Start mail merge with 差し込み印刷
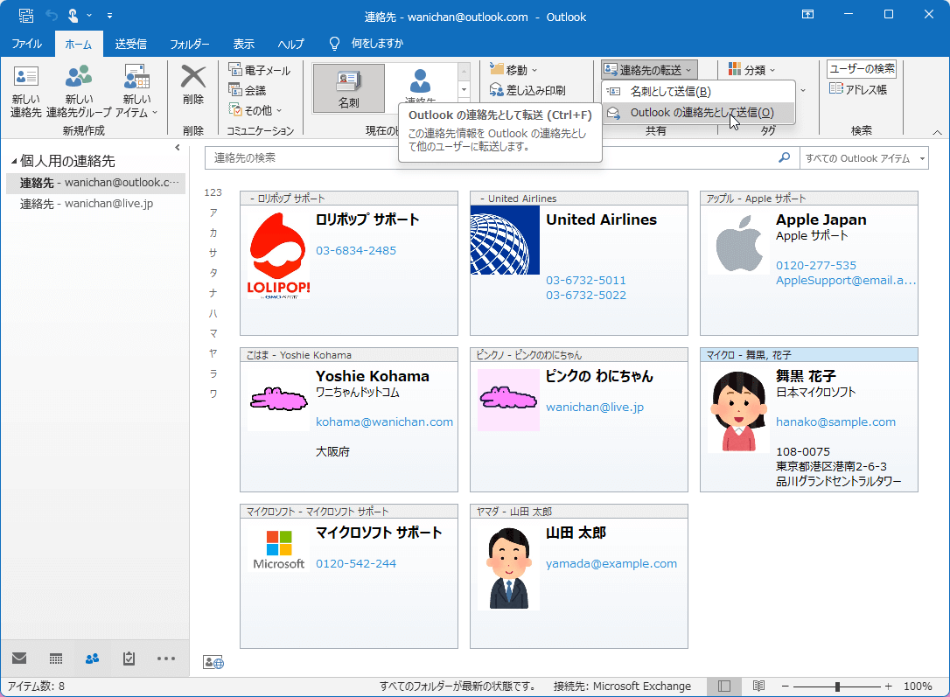950x697 pixels. point(534,89)
